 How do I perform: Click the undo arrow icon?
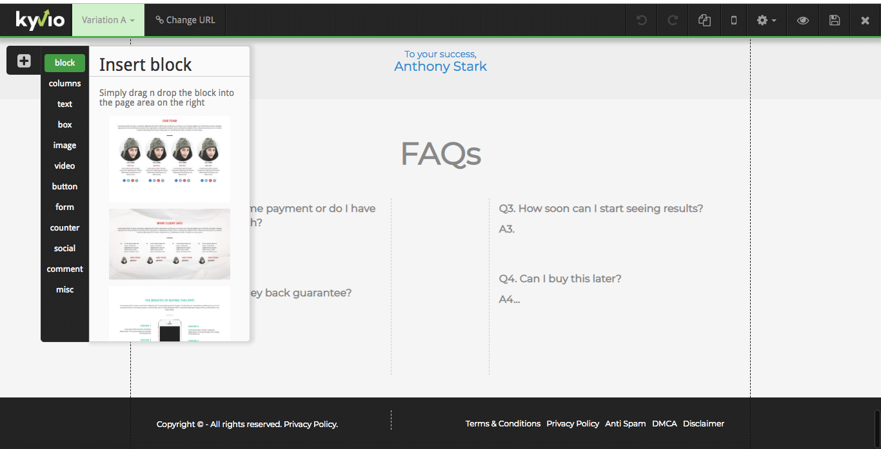click(x=642, y=20)
